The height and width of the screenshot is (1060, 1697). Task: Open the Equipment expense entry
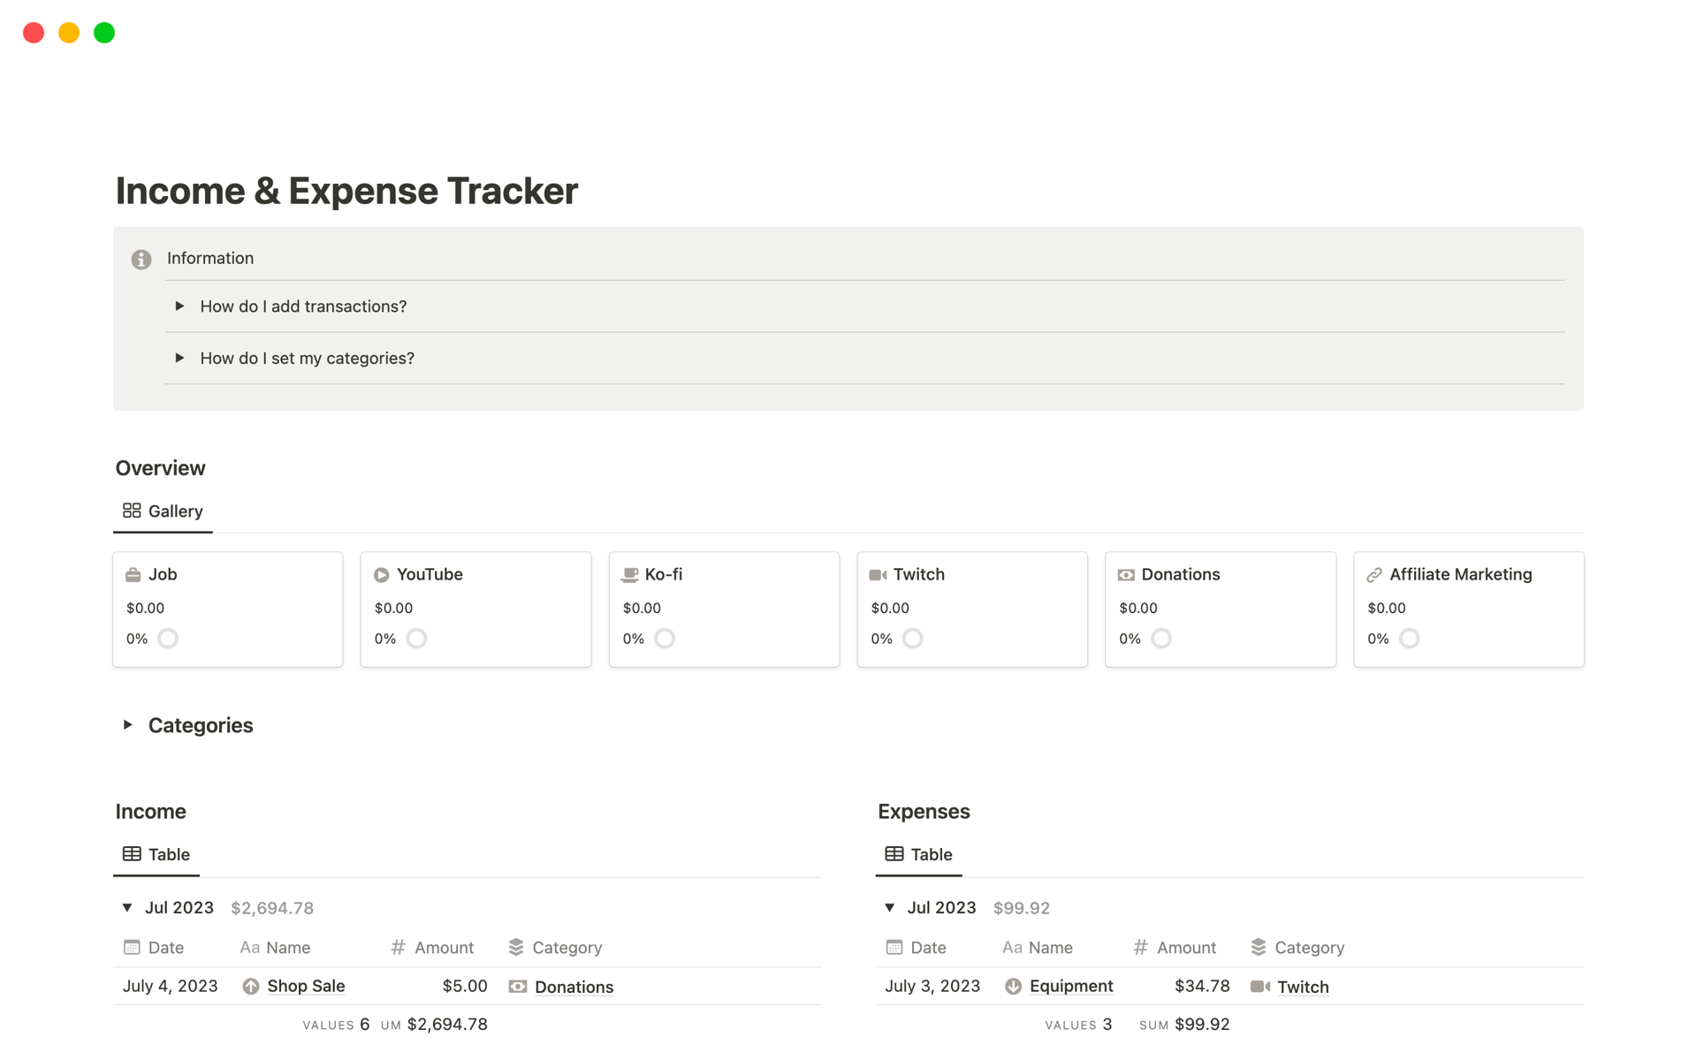(1071, 986)
